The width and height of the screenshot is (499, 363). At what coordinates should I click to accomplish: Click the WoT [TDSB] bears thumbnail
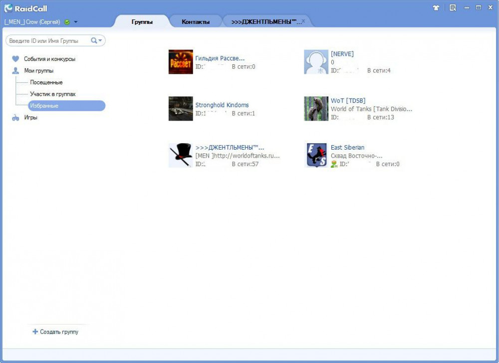click(x=316, y=108)
